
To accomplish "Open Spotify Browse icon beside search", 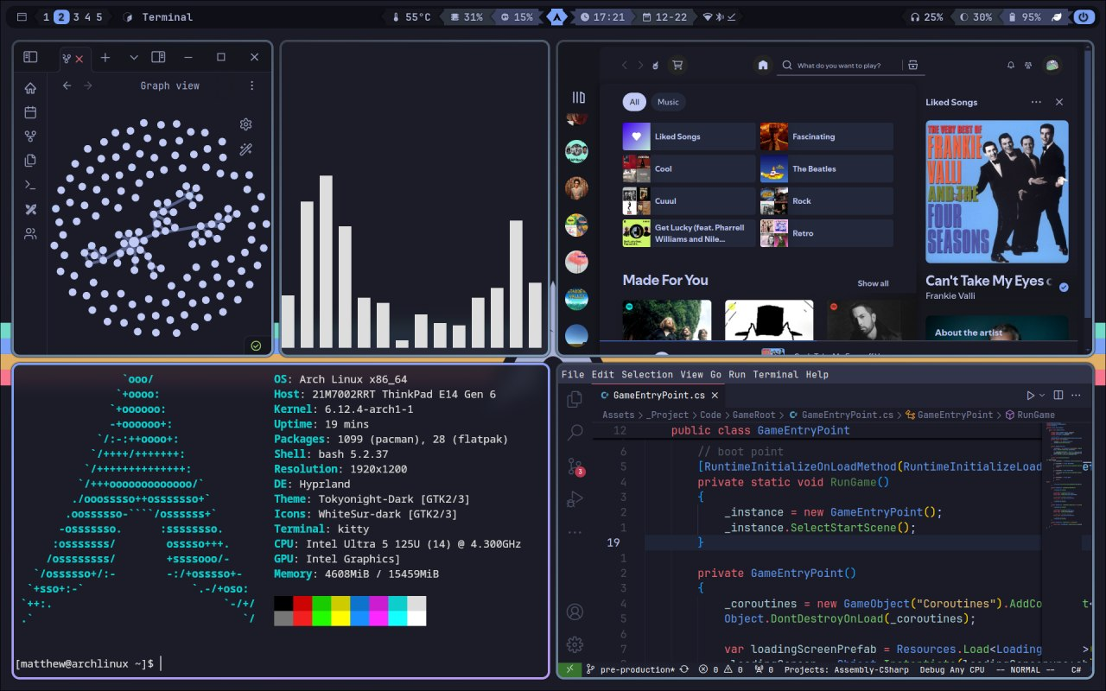I will click(913, 65).
